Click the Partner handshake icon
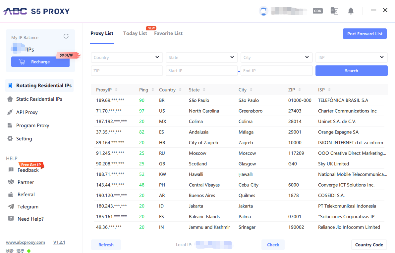 pyautogui.click(x=11, y=182)
